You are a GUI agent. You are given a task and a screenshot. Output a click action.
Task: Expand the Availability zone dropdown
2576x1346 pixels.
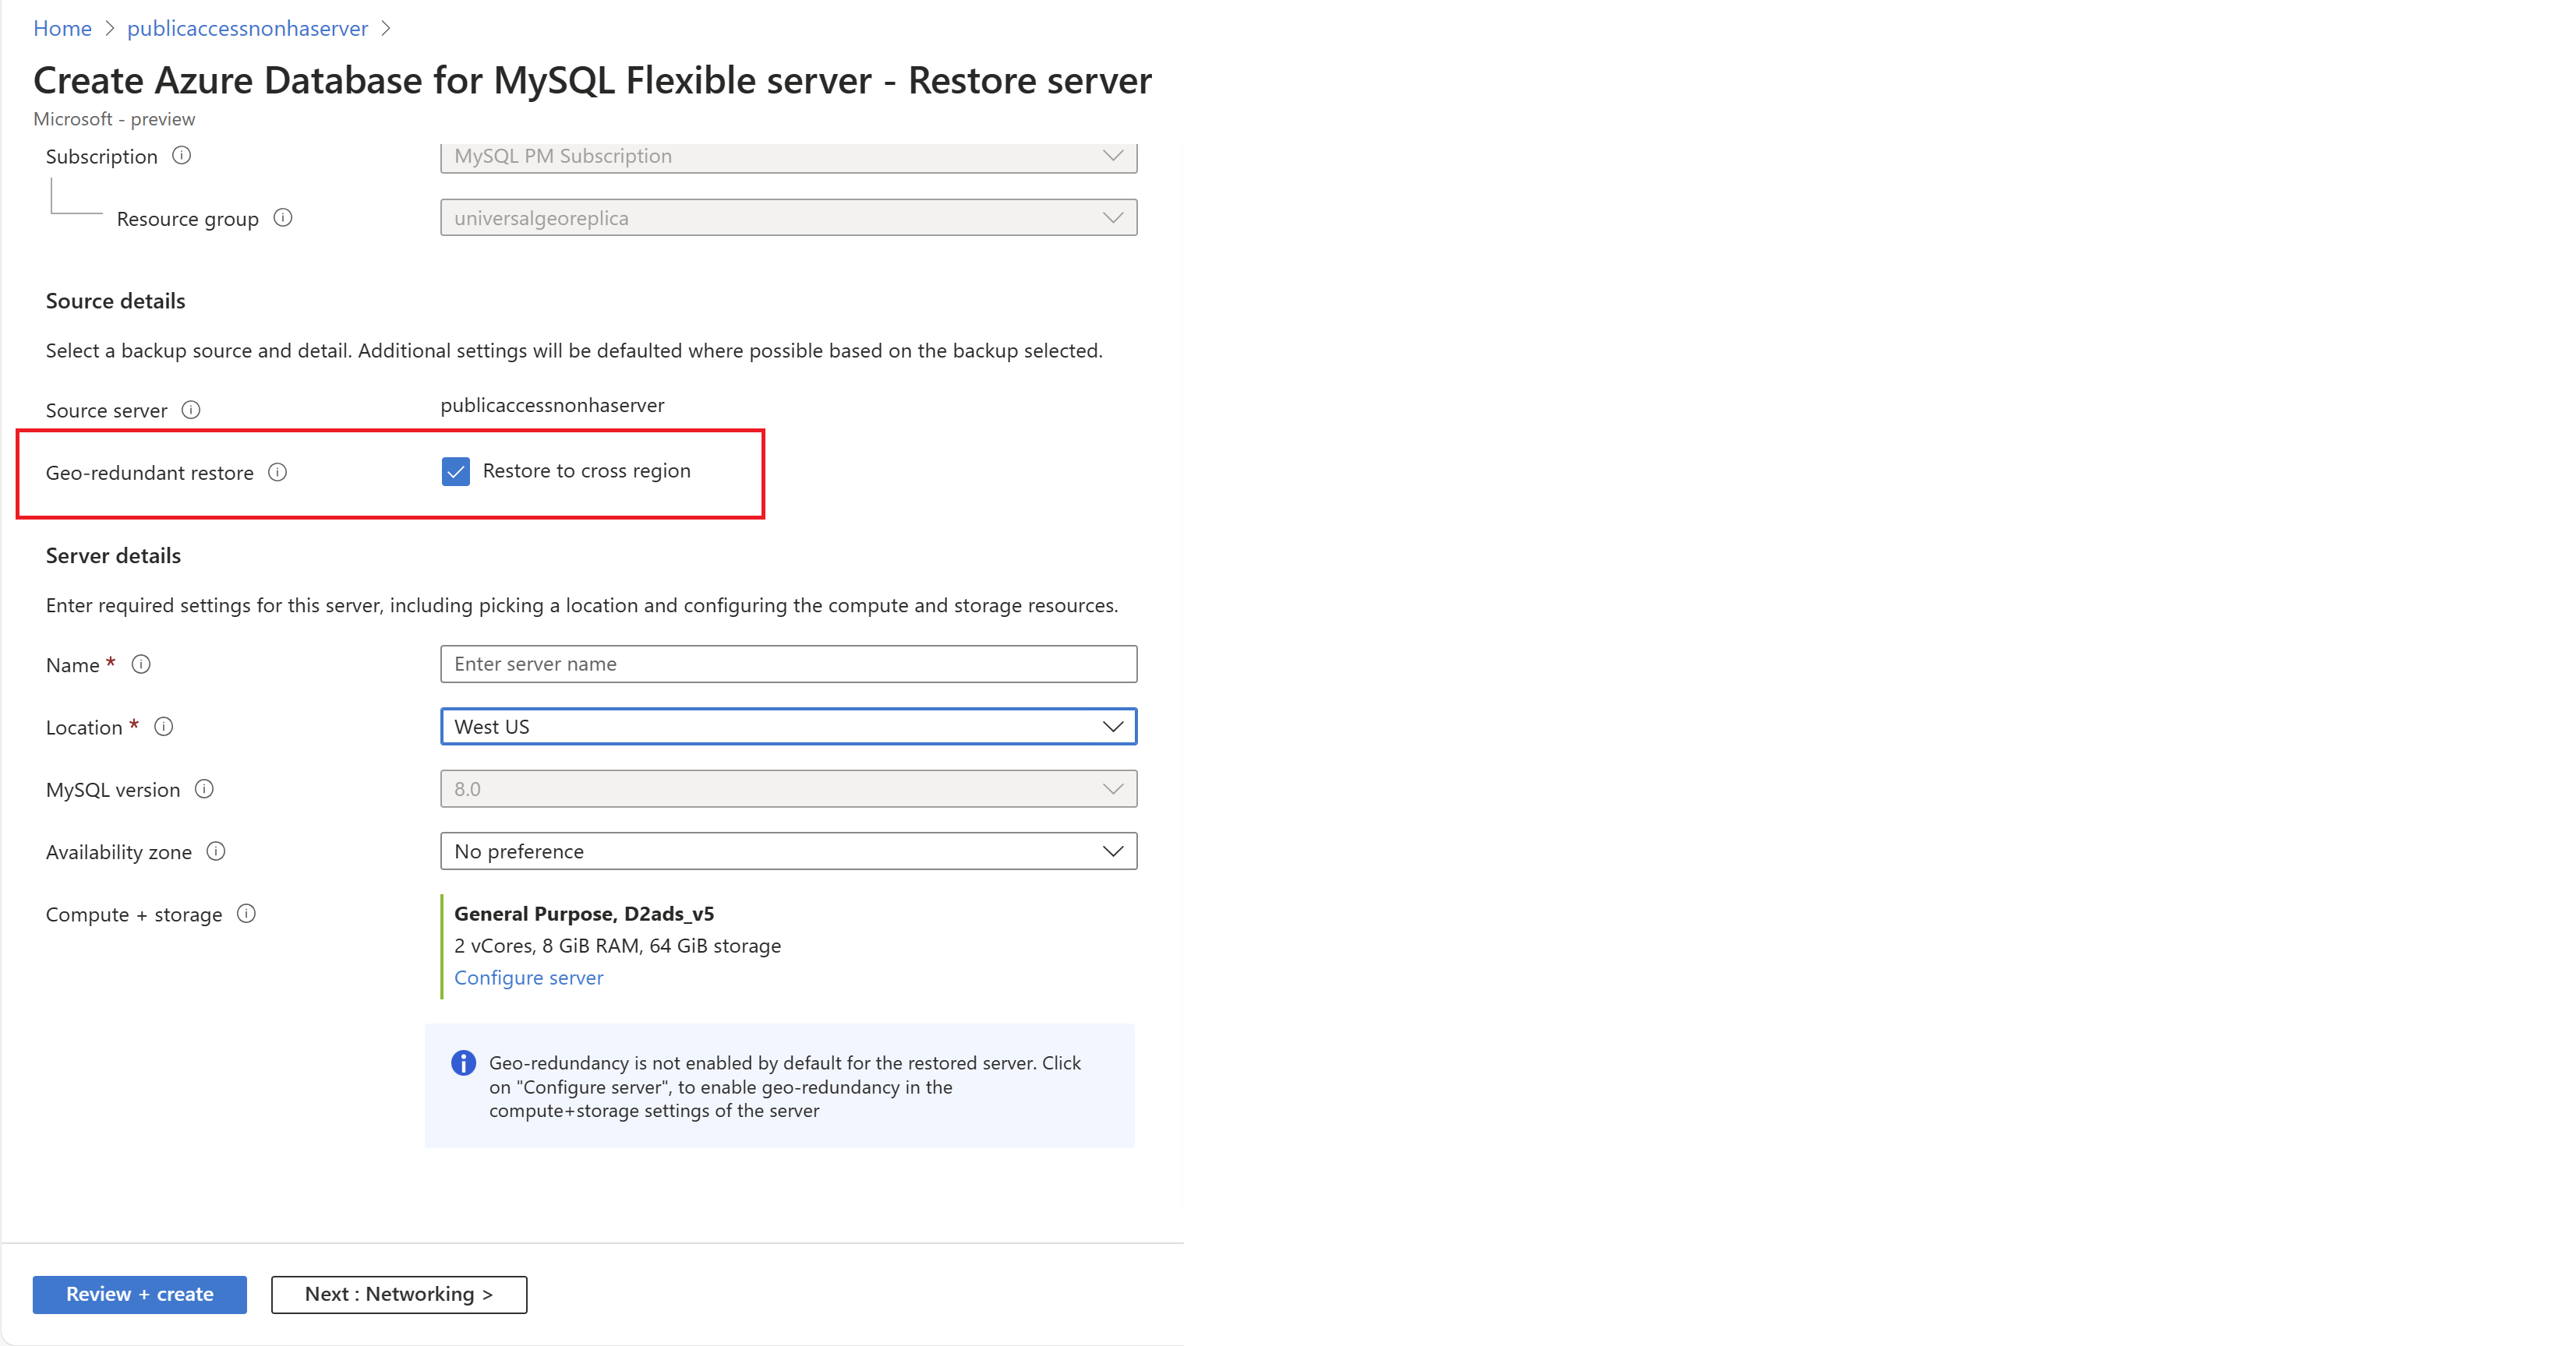[788, 851]
